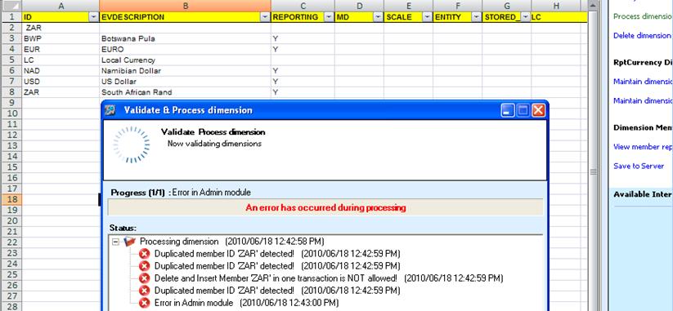Open the EVDESCRIPTION column filter dropdown
The width and height of the screenshot is (673, 311).
[265, 17]
